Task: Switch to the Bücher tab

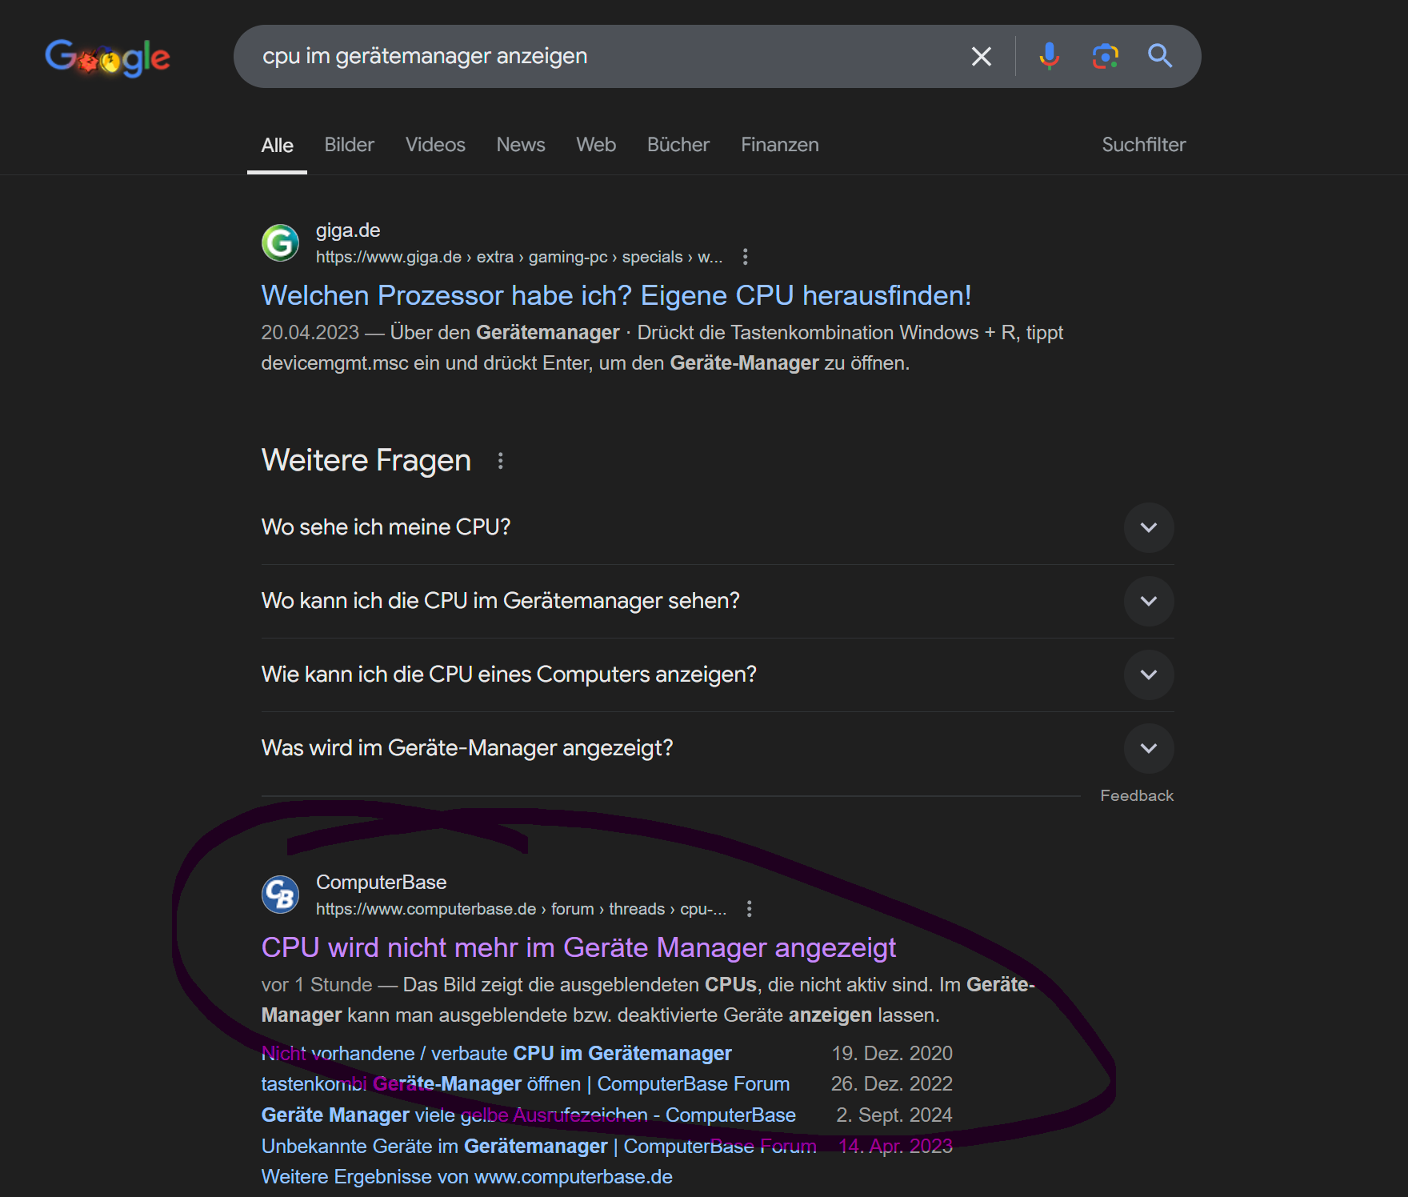Action: point(678,145)
